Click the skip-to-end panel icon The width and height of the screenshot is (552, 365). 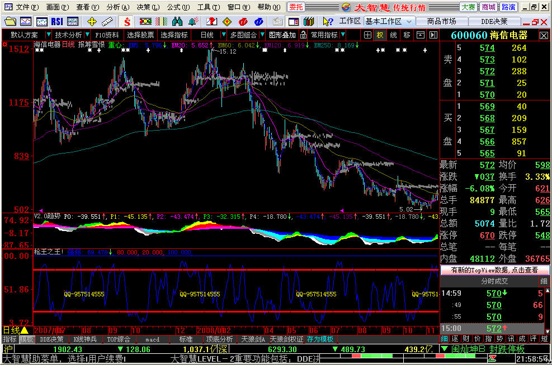click(433, 35)
